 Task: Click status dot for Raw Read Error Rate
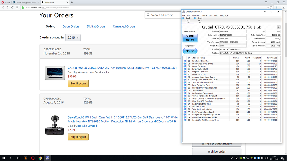[185, 61]
